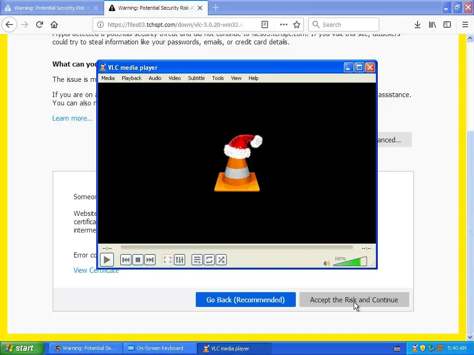Close the first Warning tab
The width and height of the screenshot is (474, 355).
pyautogui.click(x=96, y=8)
